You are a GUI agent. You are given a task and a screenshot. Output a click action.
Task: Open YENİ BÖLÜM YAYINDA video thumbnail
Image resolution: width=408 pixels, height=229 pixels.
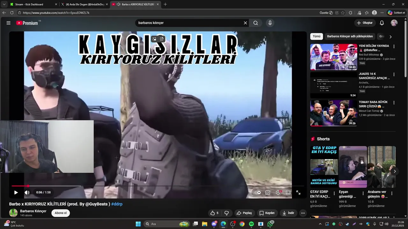point(334,57)
